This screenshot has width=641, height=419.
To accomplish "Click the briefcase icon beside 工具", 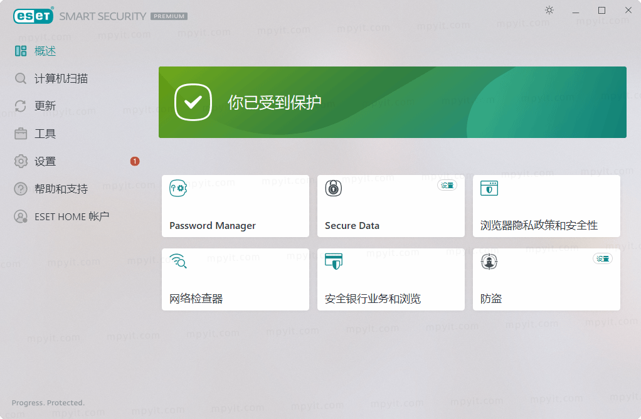I will (21, 134).
